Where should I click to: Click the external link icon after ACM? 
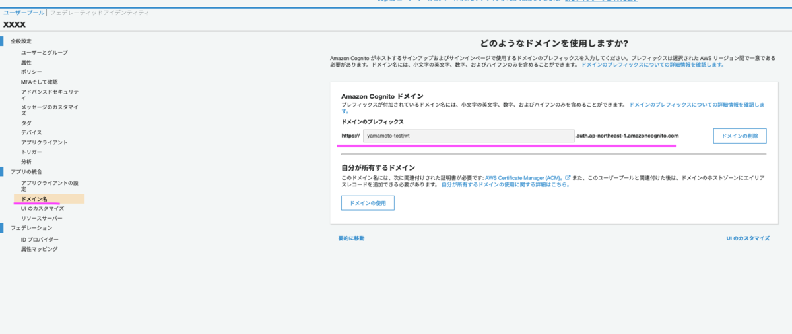(568, 178)
